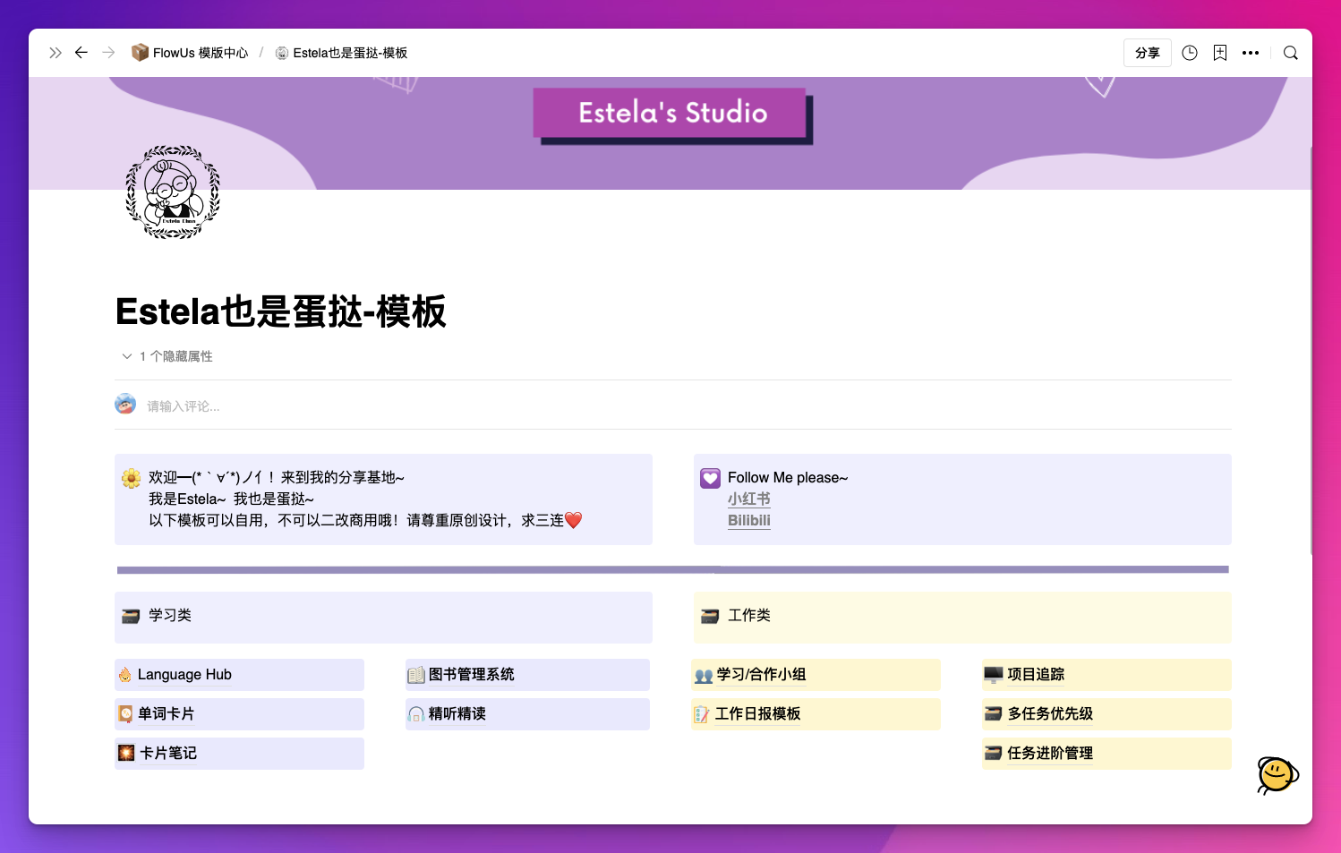The width and height of the screenshot is (1341, 853).
Task: Collapse the sidebar with the double-arrow icon
Action: click(56, 53)
